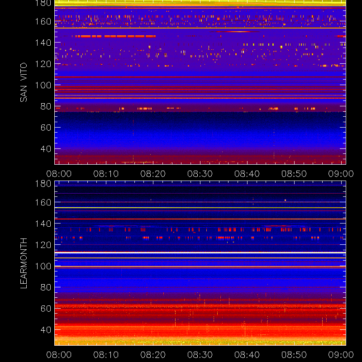Click 08:20 time label under SAN VITO plot
The image size is (362, 362).
(x=153, y=174)
